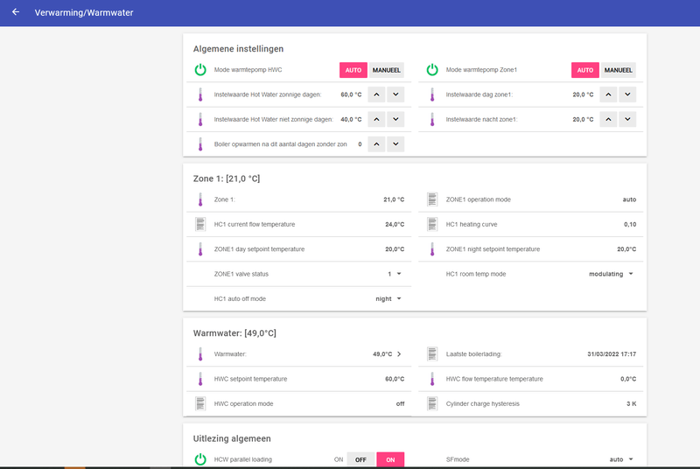This screenshot has height=469, width=700.
Task: Click the '31/03/2022 17:17' boilerlading value
Action: pos(612,353)
